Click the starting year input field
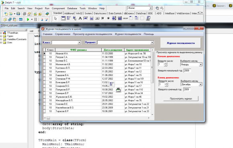 click(187, 70)
